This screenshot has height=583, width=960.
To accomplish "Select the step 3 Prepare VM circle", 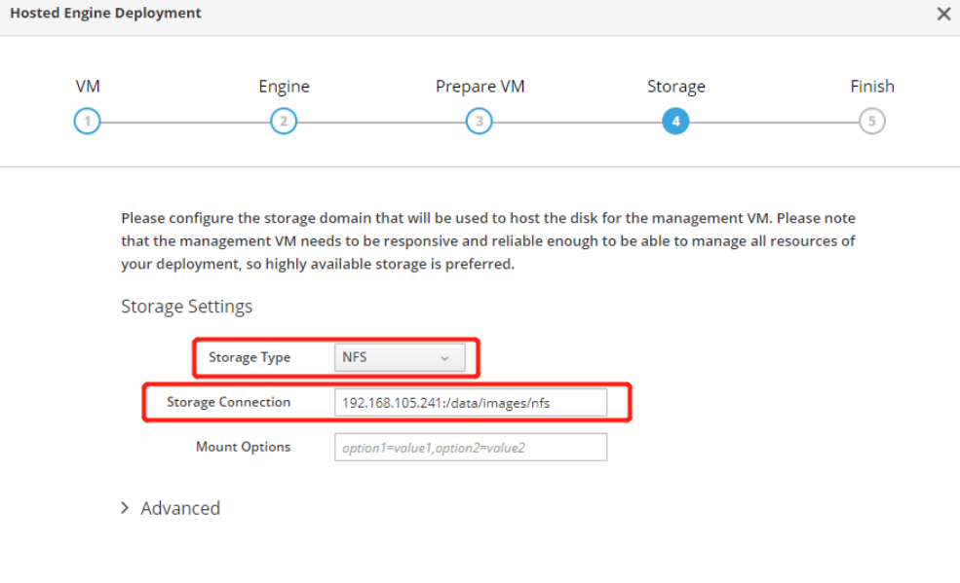I will (479, 122).
